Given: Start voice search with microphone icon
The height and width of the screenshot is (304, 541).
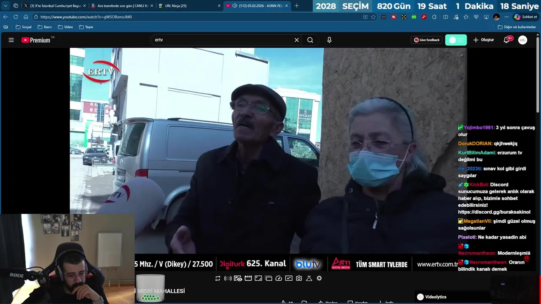Looking at the screenshot, I should click(x=329, y=40).
